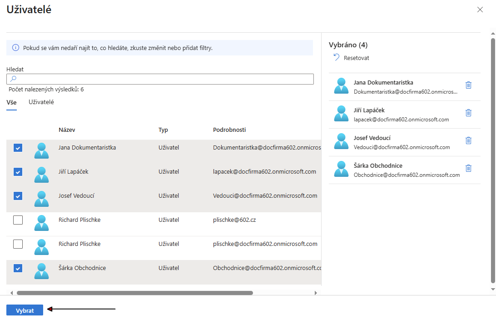
Task: Click the horizontal scrollbar left arrow
Action: [11, 293]
